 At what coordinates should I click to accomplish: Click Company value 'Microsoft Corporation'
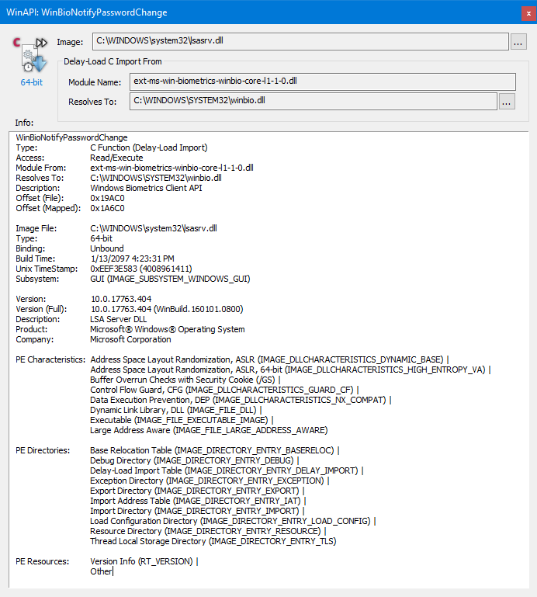(130, 339)
